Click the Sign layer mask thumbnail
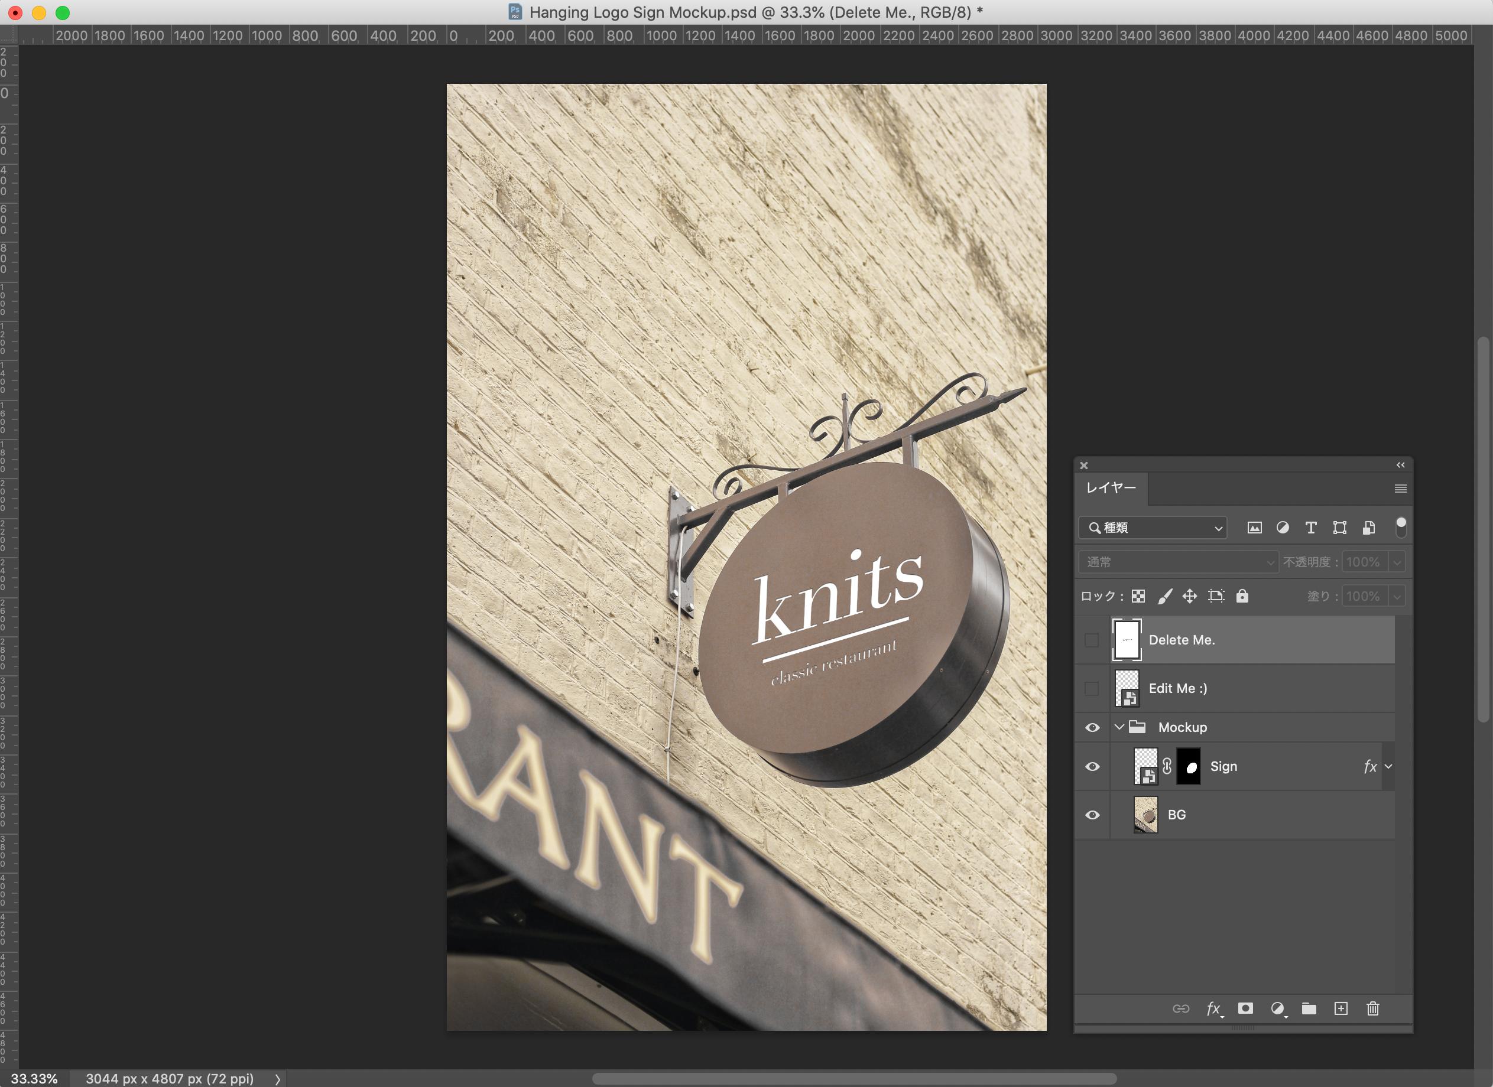The image size is (1493, 1087). point(1188,767)
